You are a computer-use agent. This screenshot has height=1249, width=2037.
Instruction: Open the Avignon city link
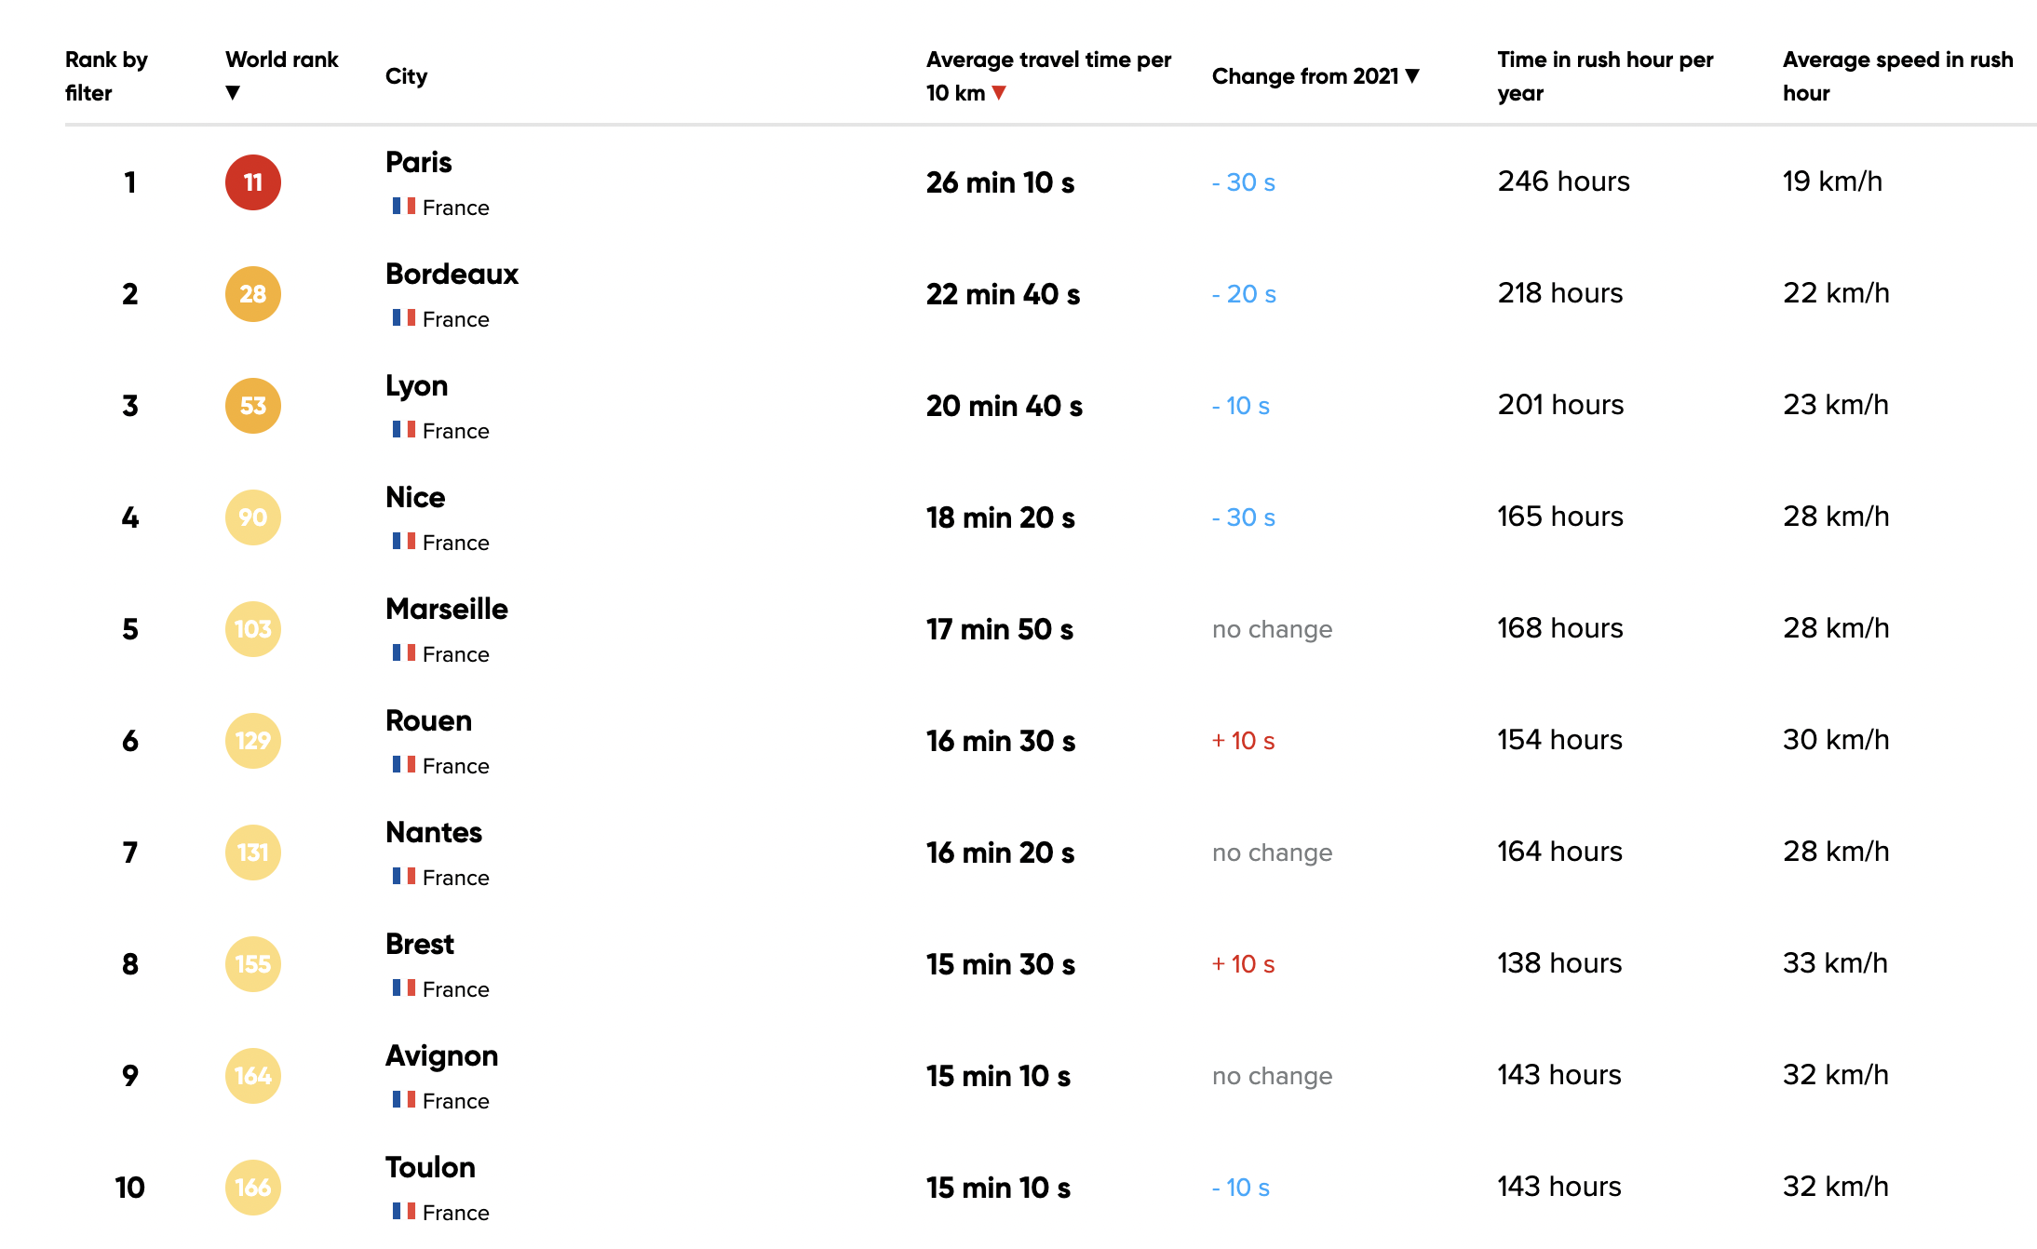442,1056
